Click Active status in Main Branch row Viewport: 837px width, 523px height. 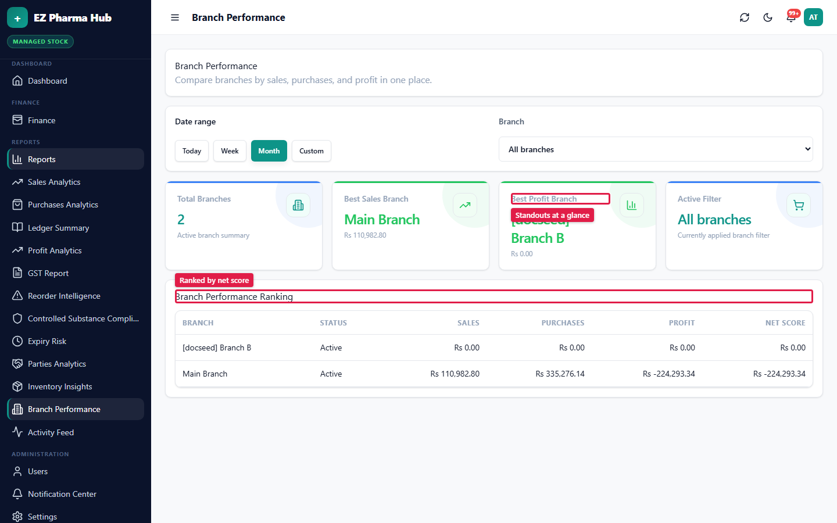pos(331,374)
